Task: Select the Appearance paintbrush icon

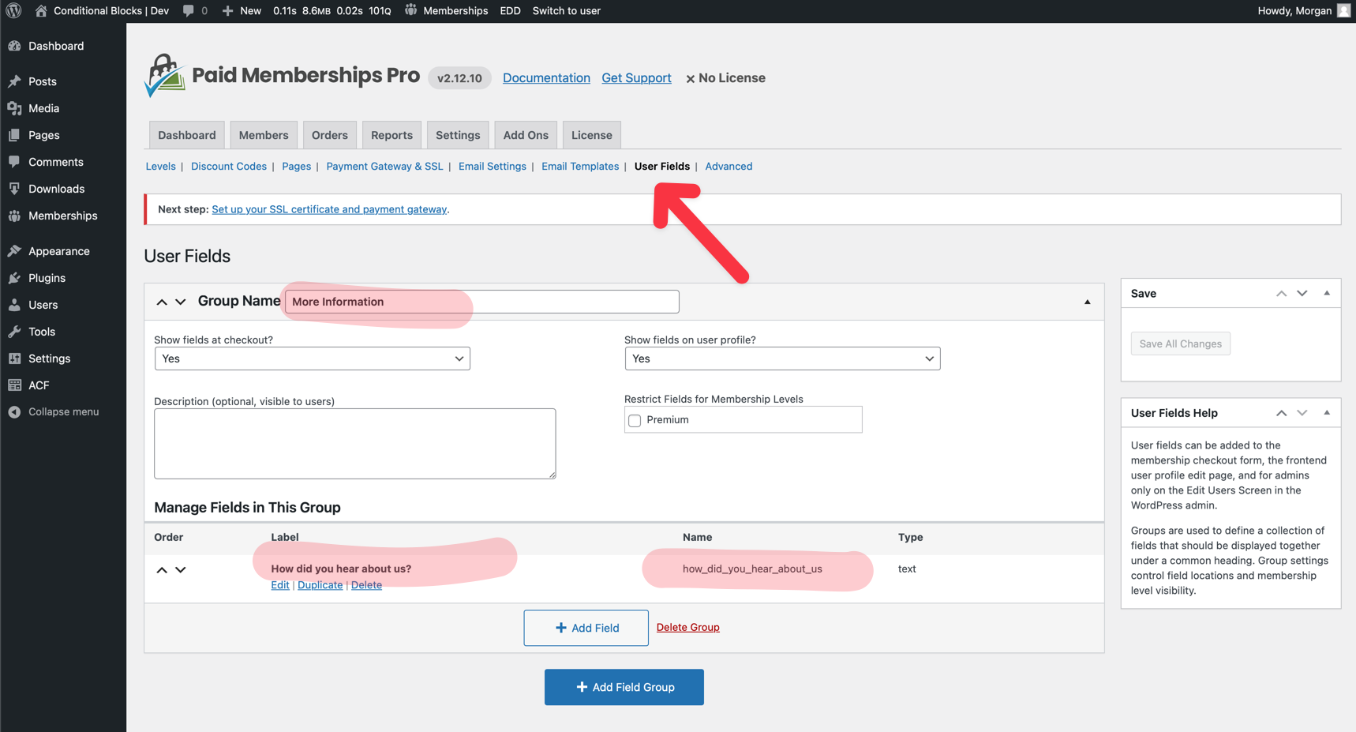Action: point(16,250)
